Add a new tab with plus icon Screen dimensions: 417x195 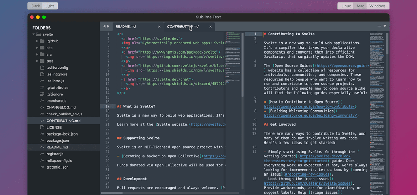(379, 26)
